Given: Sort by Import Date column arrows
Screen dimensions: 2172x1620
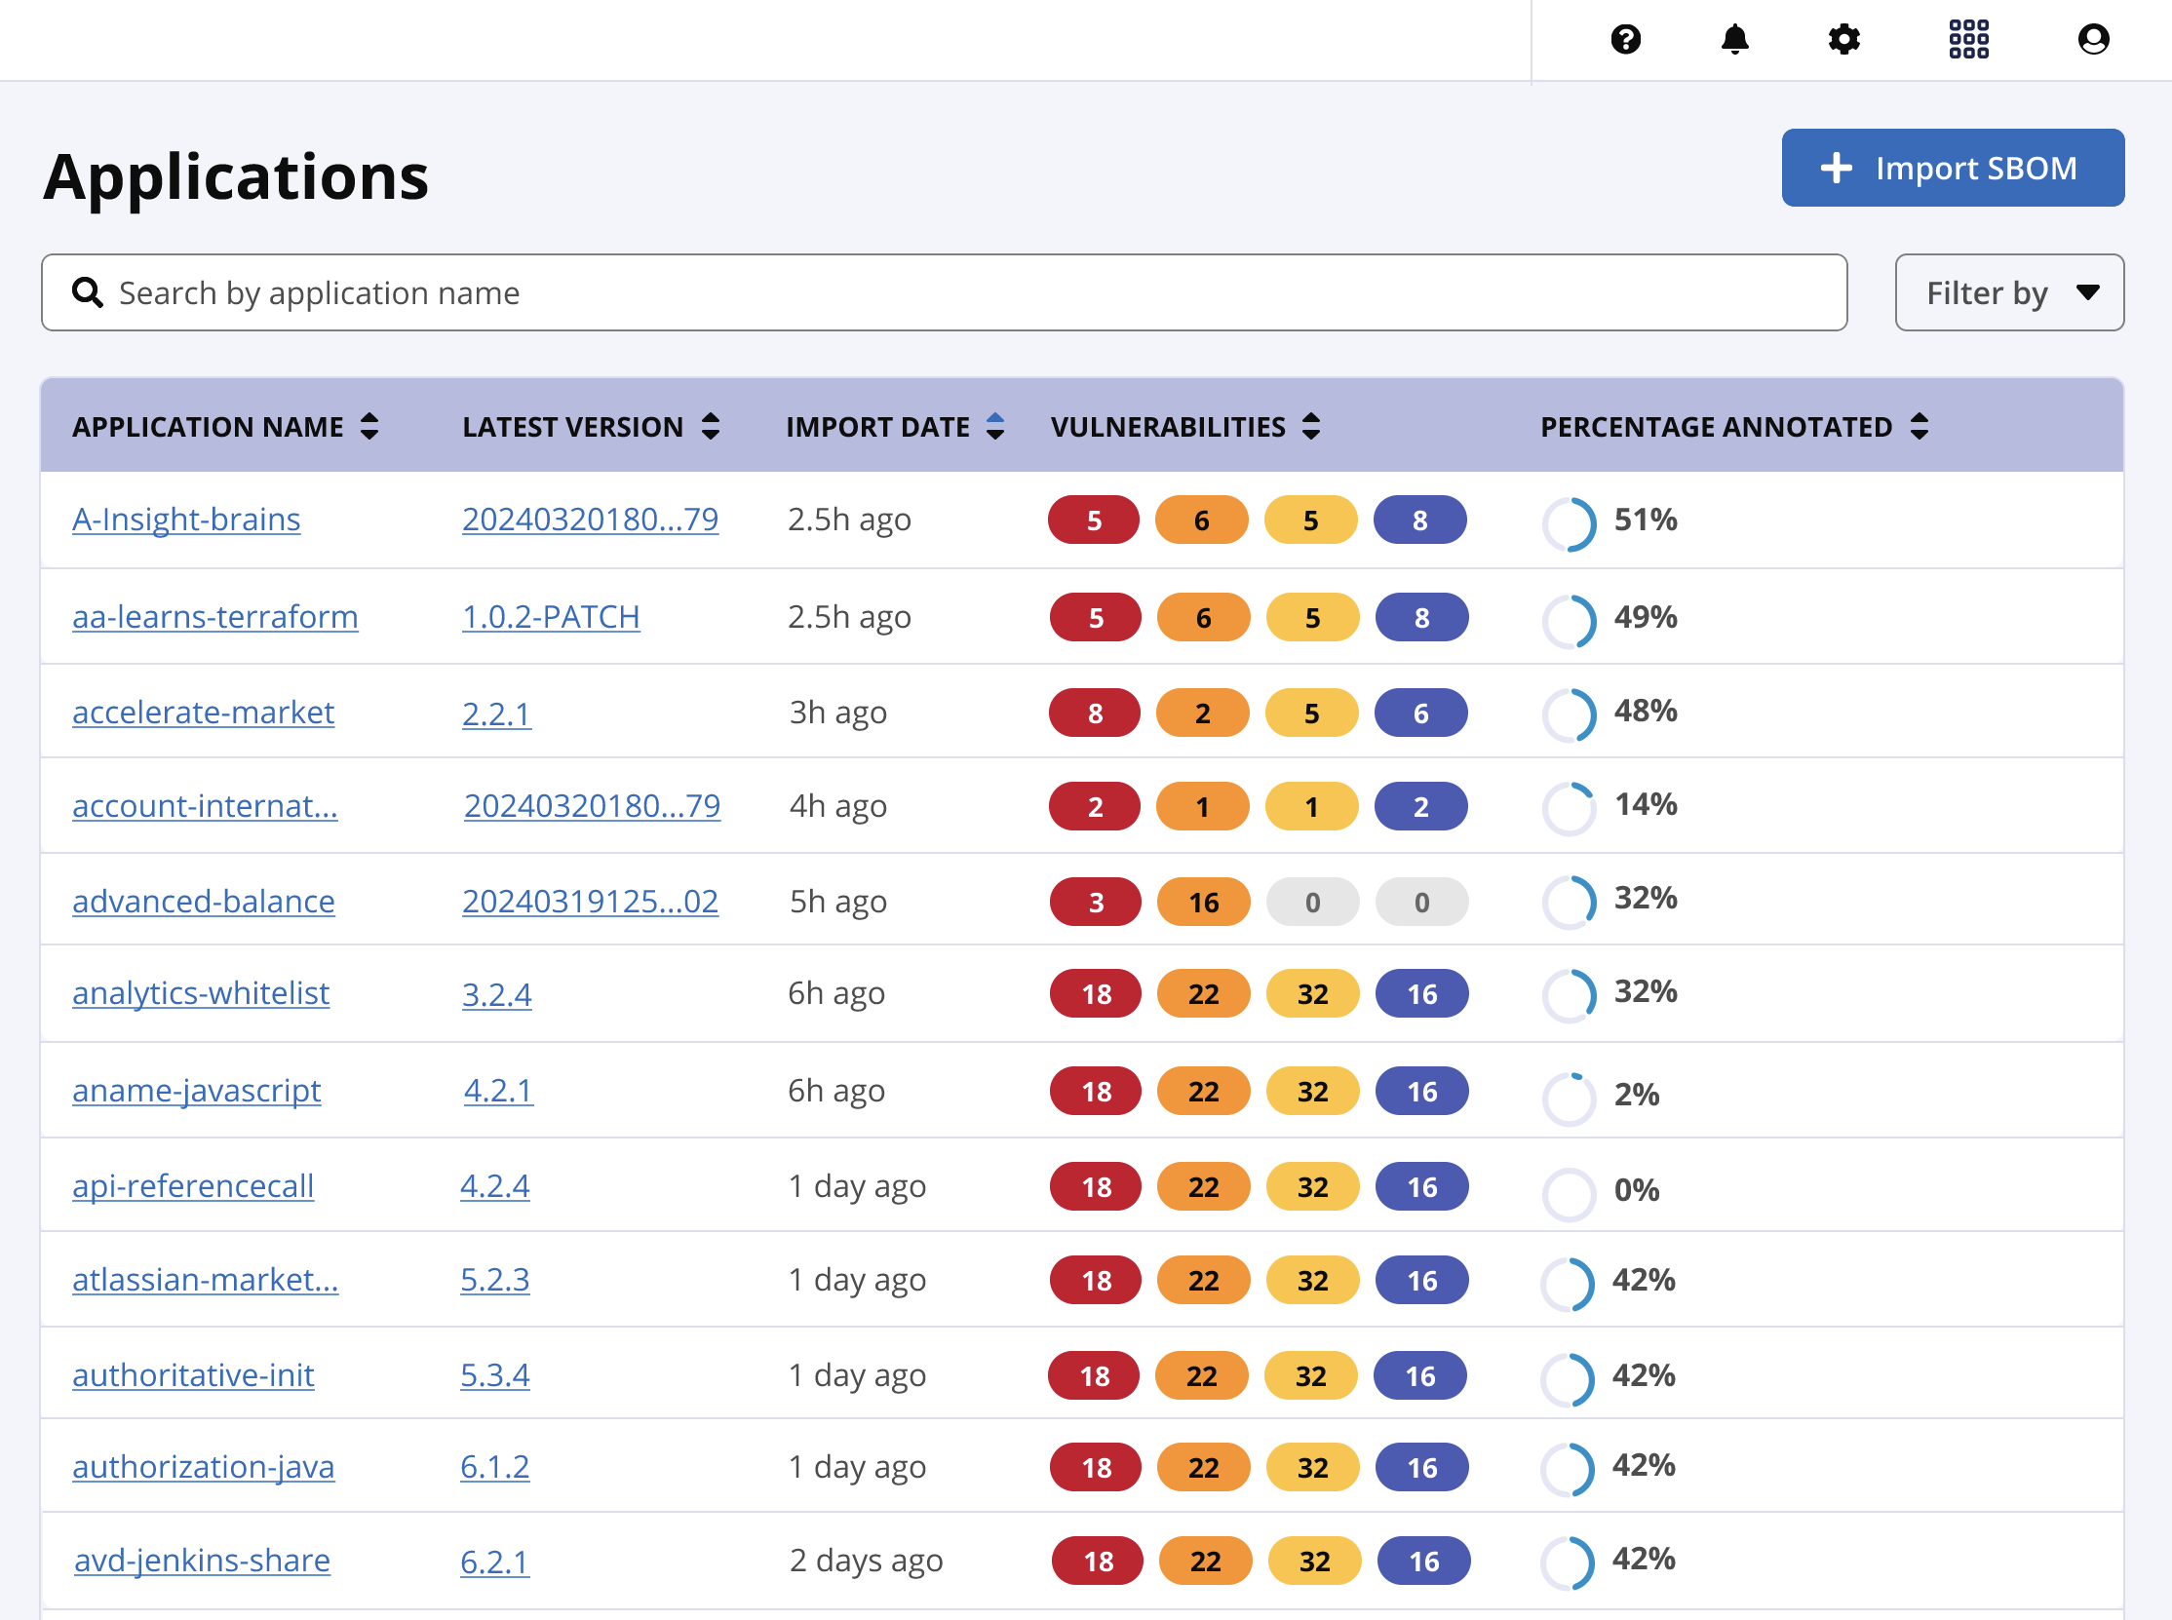Looking at the screenshot, I should [x=994, y=426].
